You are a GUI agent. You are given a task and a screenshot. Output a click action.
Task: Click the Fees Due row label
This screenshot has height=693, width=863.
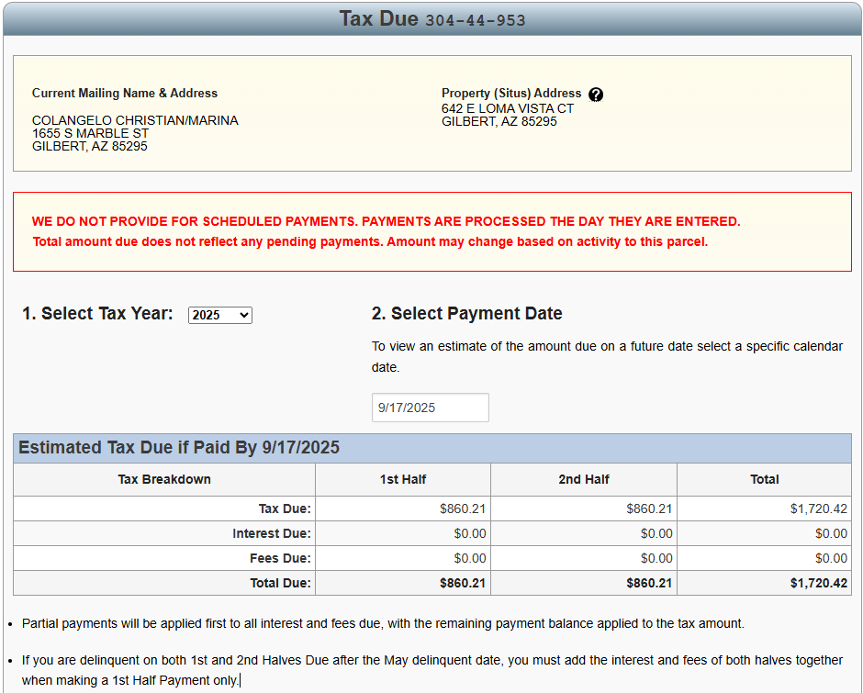click(281, 558)
